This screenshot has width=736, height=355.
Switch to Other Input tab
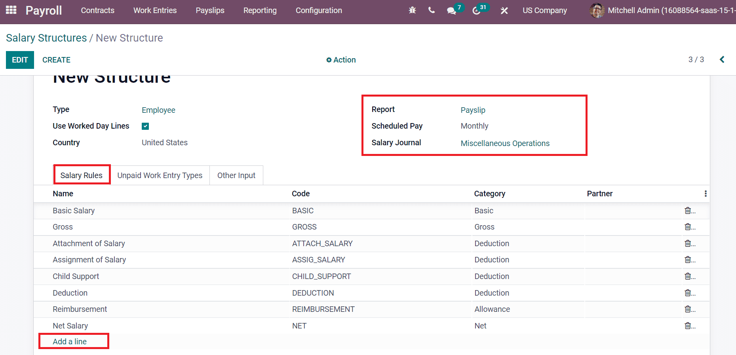coord(236,175)
